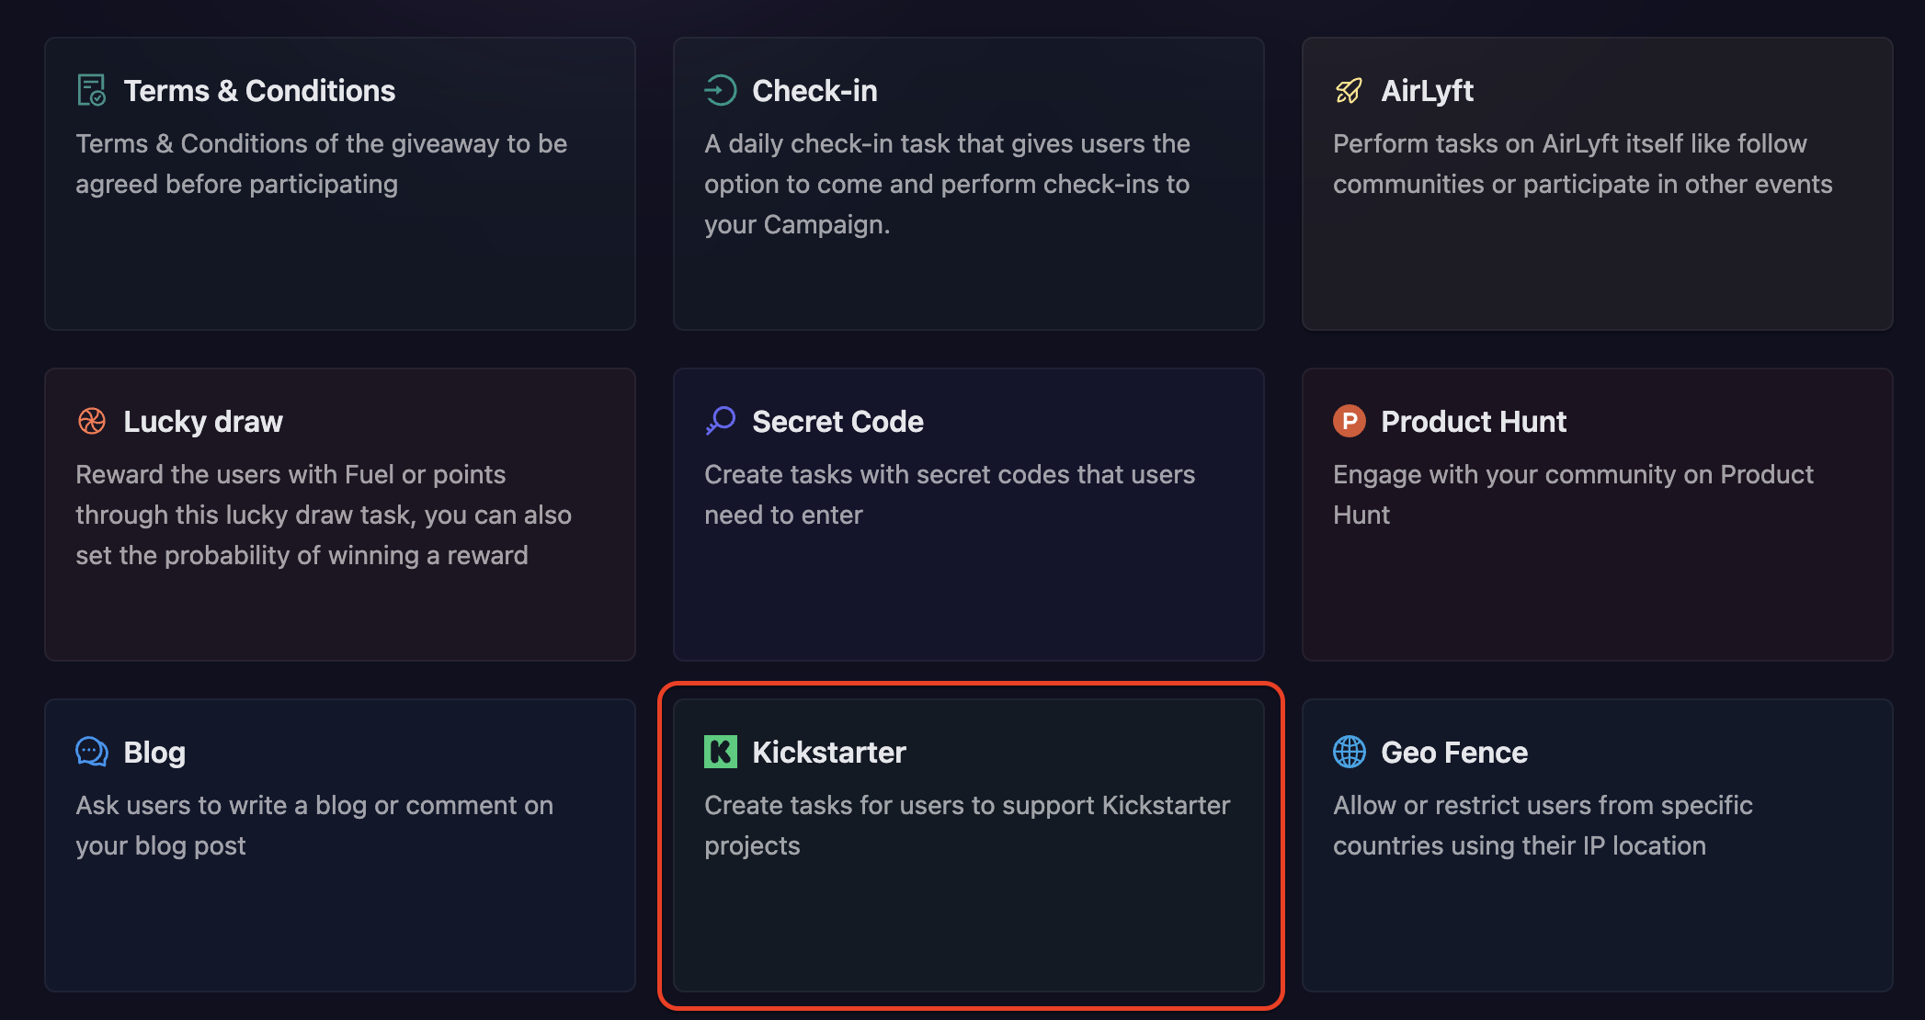Select the Lucky draw task heading

pos(203,422)
